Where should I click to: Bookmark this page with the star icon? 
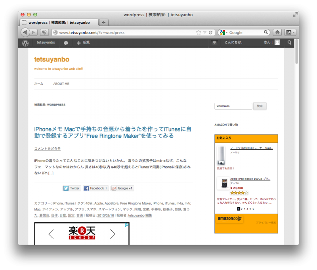(x=199, y=33)
